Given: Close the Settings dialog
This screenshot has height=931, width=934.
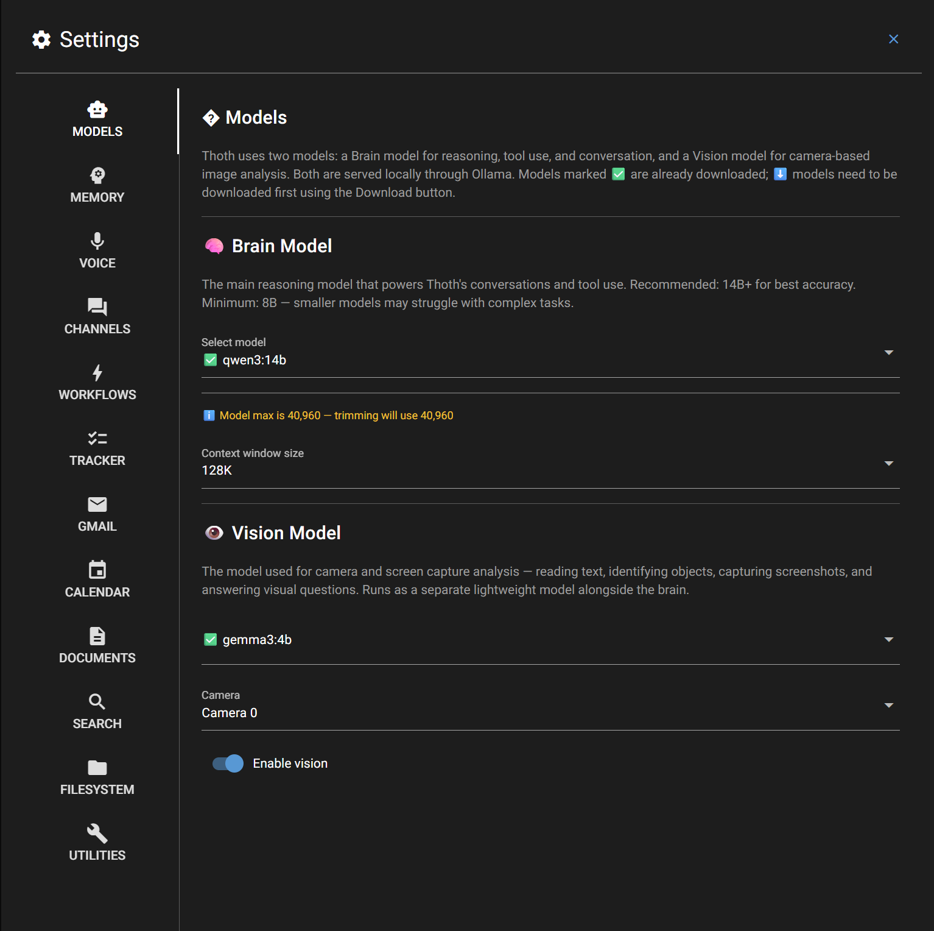Looking at the screenshot, I should click(x=893, y=40).
